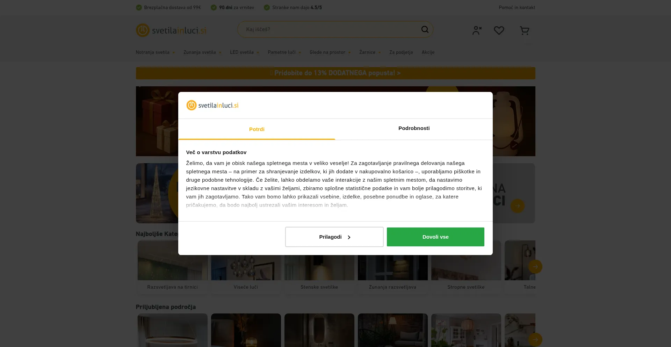This screenshot has width=671, height=347.
Task: Expand the Notranja svetila menu
Action: coord(155,52)
